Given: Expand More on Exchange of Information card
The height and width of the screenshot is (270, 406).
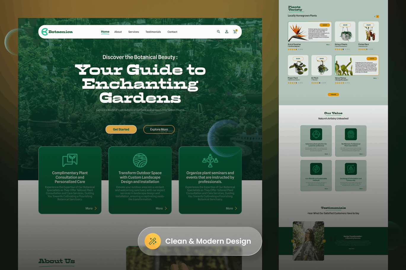Looking at the screenshot, I should 362,189.
